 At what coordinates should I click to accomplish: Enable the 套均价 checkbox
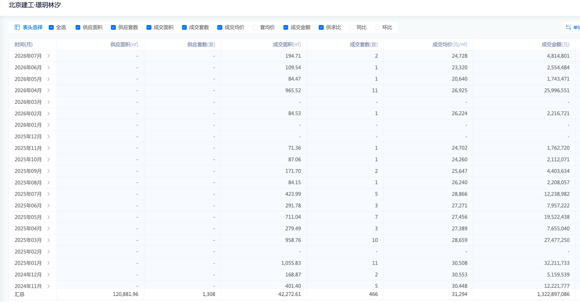point(255,27)
